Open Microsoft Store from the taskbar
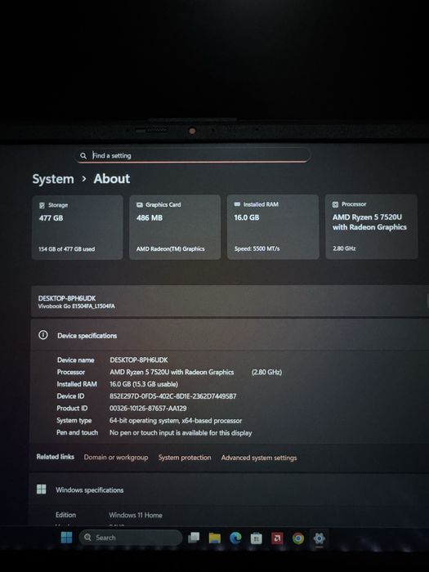This screenshot has height=572, width=429. (x=256, y=538)
